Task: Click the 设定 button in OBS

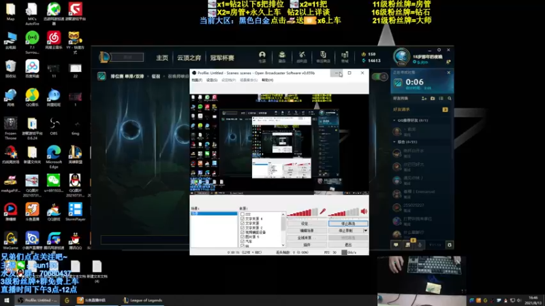Action: 307,224
